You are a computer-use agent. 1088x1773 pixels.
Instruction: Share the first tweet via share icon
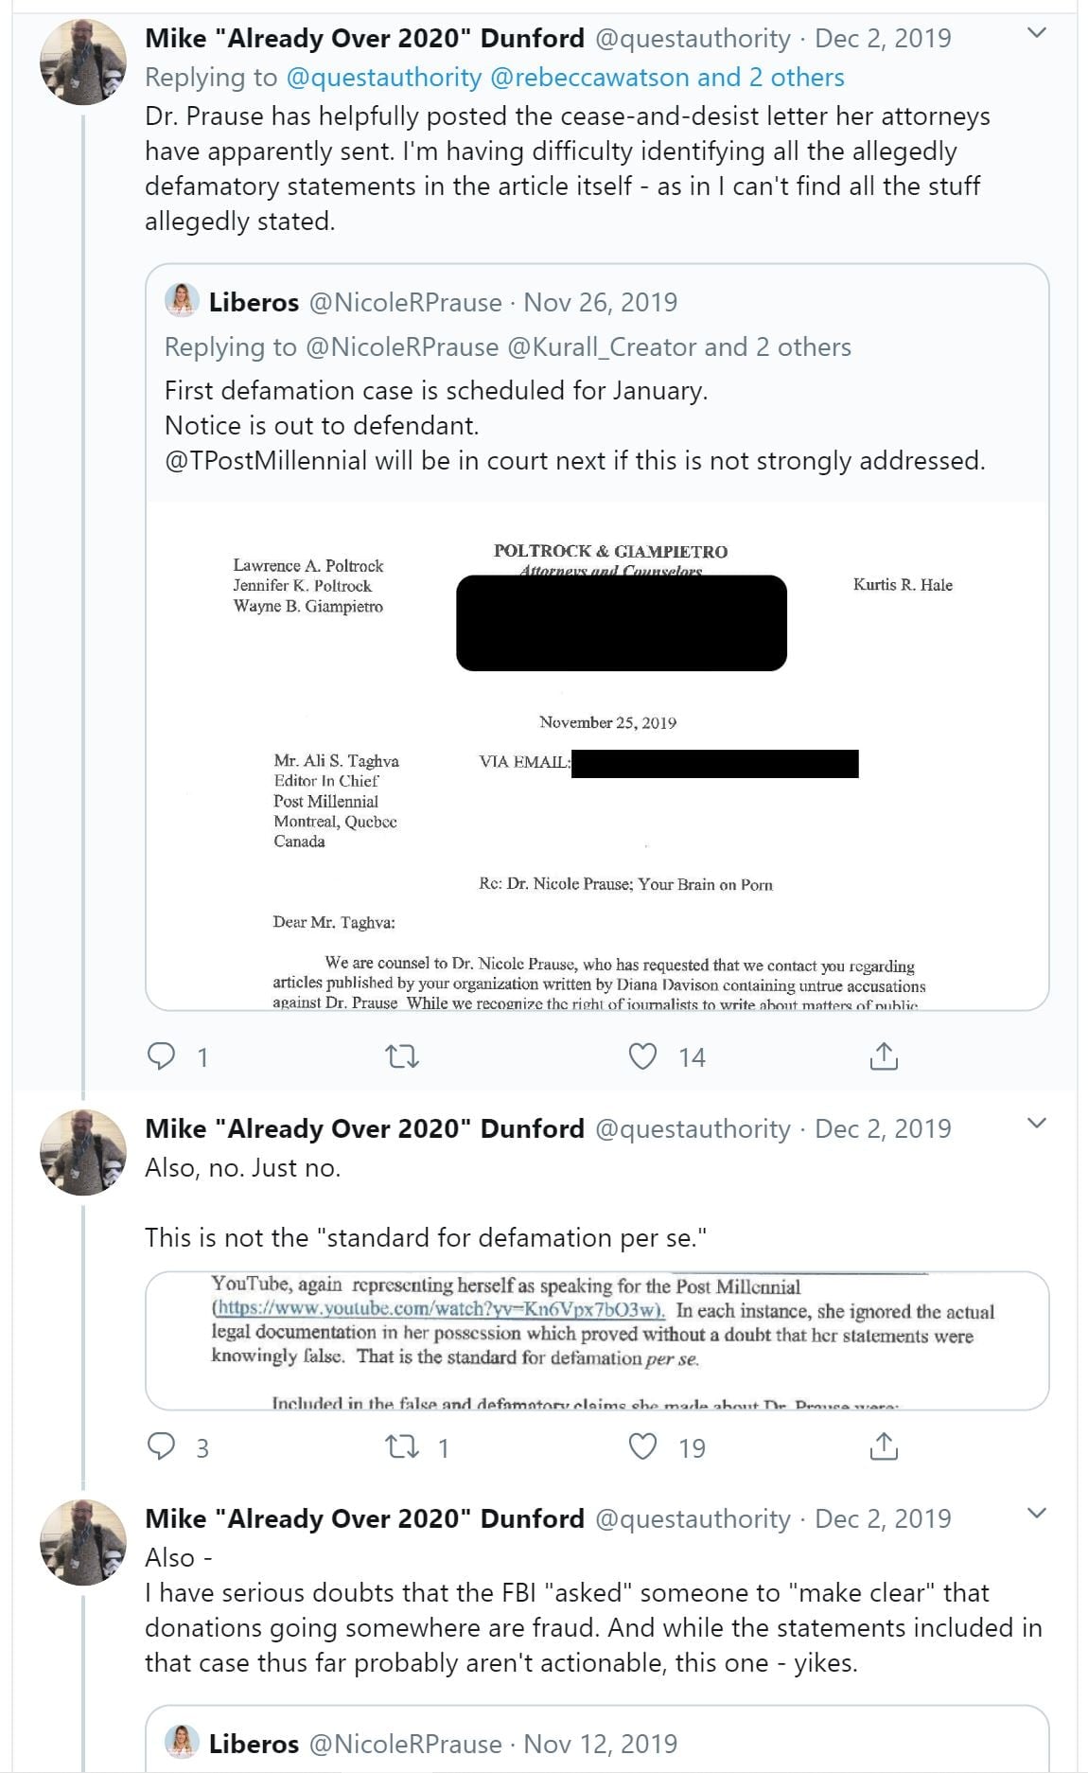883,1055
